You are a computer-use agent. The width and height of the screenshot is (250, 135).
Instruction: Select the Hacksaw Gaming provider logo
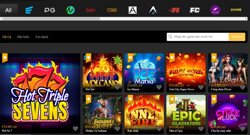point(236,10)
